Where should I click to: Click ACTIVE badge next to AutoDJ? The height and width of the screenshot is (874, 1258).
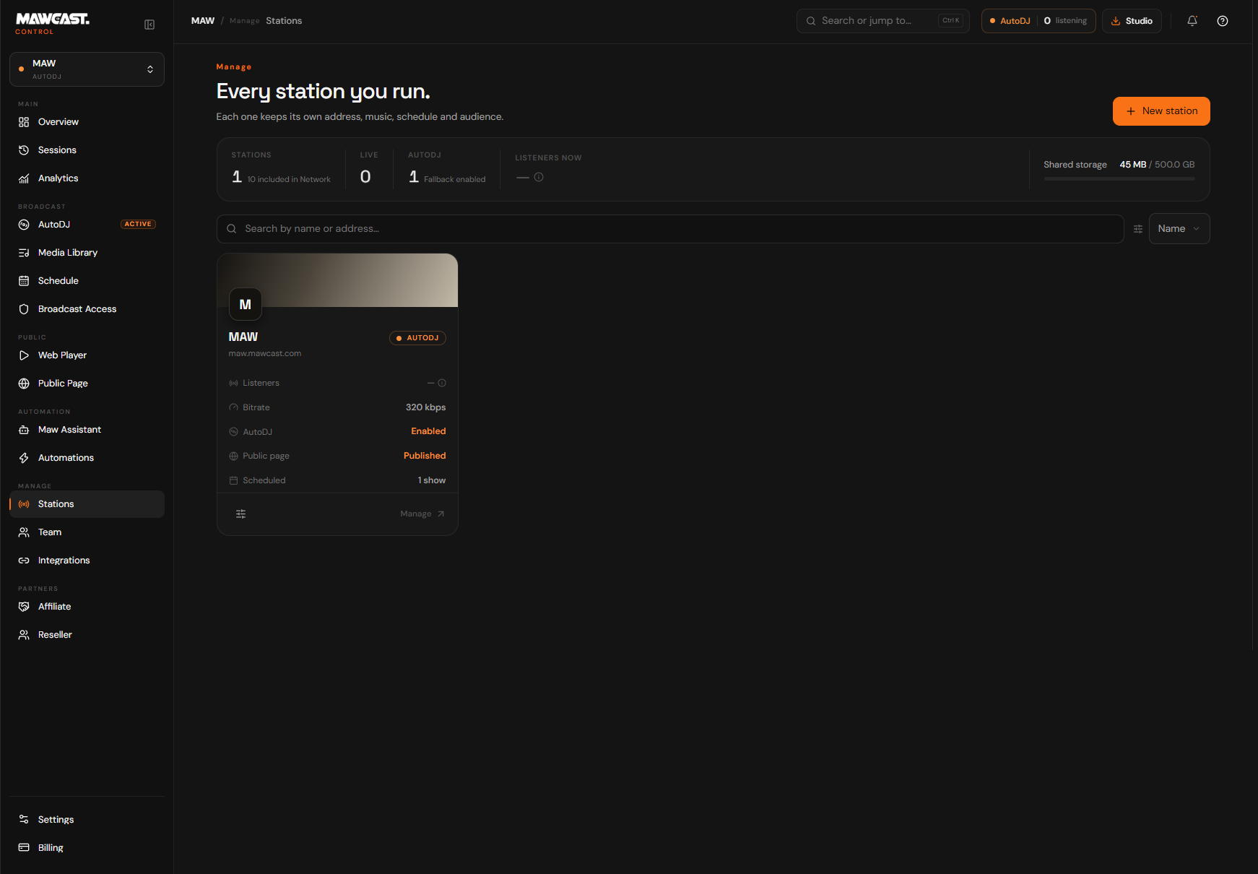138,225
